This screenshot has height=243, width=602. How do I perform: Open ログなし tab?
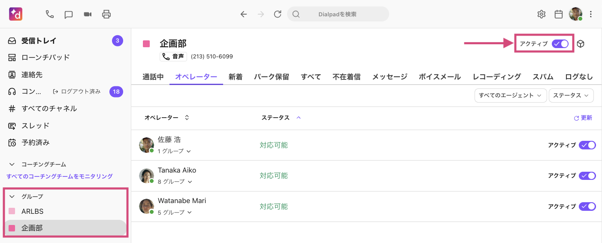point(579,77)
